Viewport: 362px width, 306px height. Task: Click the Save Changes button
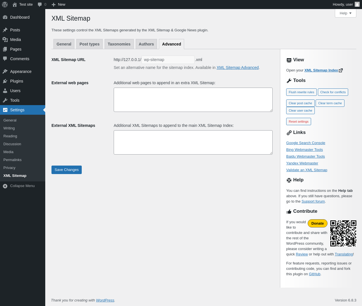pos(66,170)
